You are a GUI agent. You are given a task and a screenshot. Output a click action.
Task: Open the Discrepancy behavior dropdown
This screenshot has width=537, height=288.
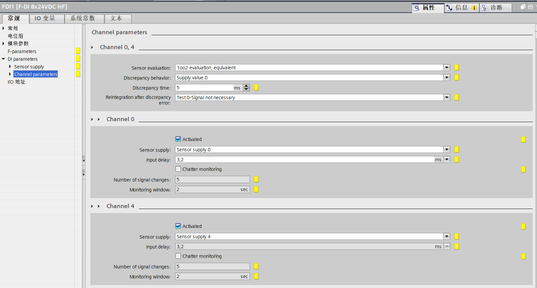pyautogui.click(x=447, y=77)
